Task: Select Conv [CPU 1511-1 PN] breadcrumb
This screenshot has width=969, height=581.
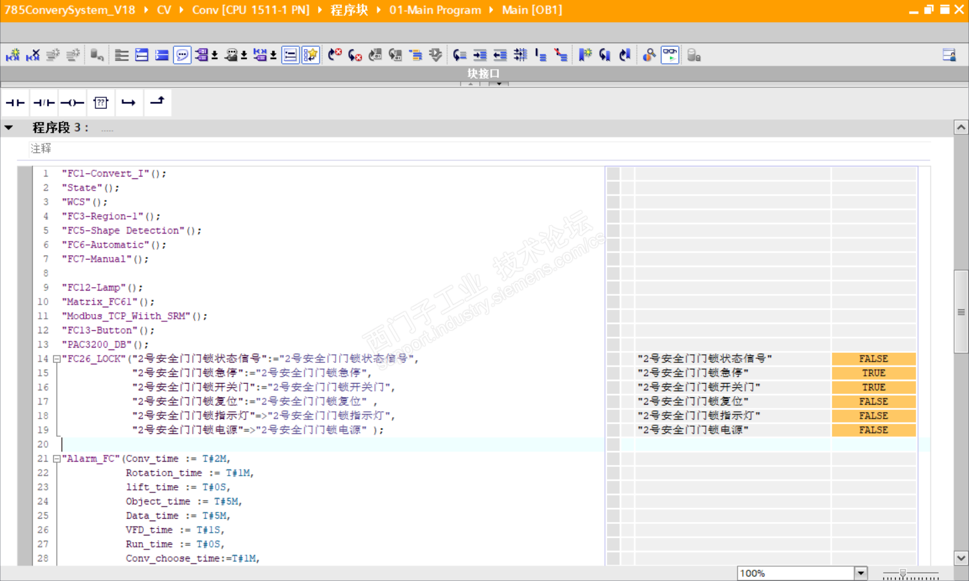Action: [251, 10]
